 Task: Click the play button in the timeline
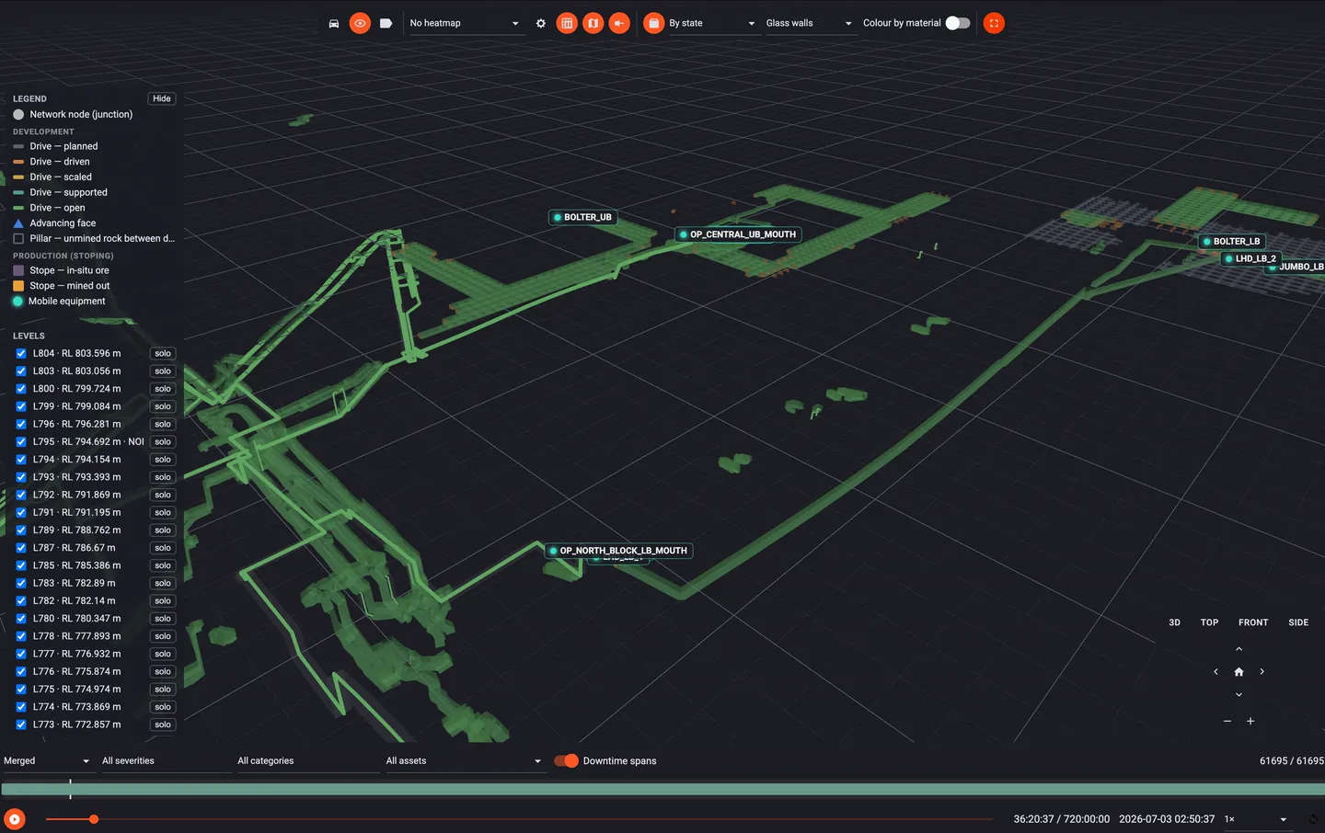[x=15, y=819]
